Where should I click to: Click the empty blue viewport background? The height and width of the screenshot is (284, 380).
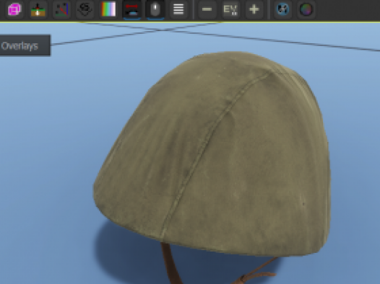(x=48, y=145)
